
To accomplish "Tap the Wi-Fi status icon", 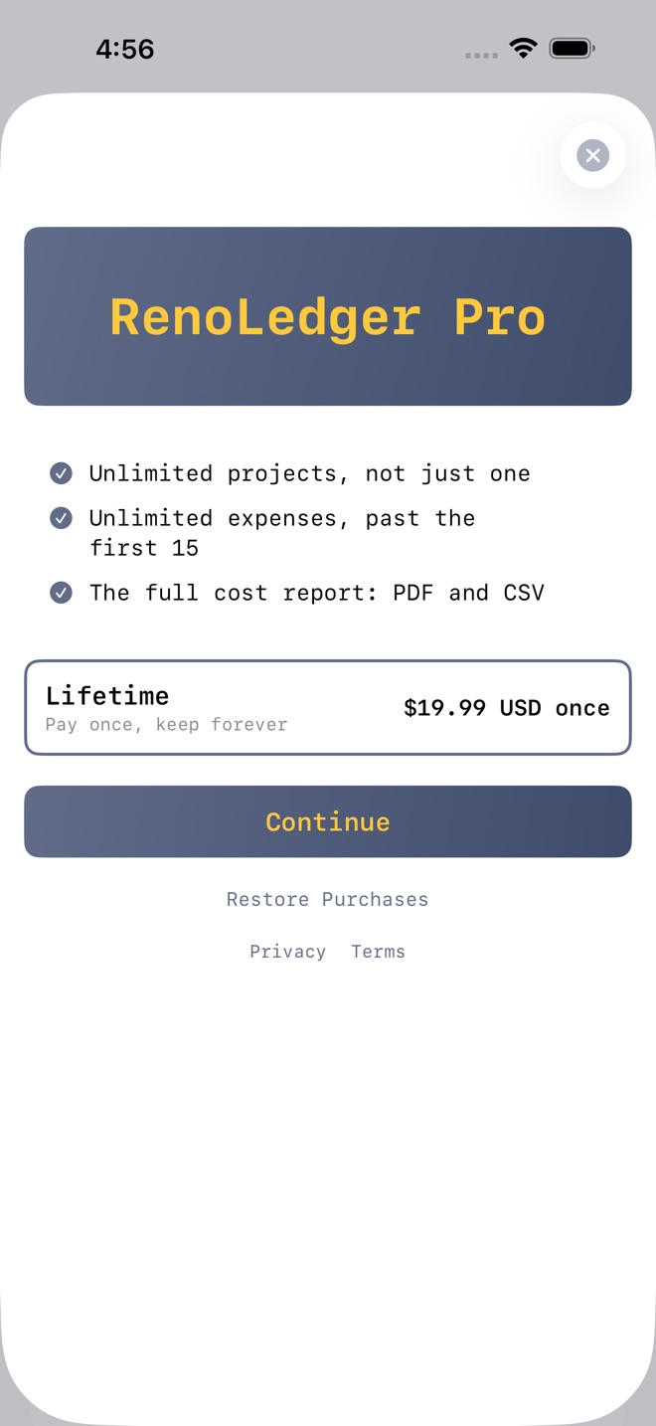I will tap(523, 48).
